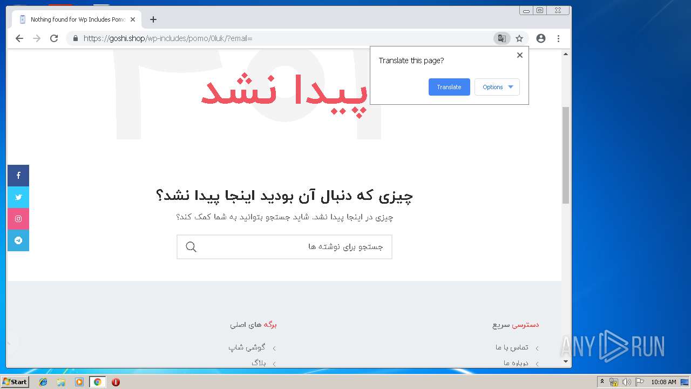Click the scrollbar down arrow

[566, 361]
